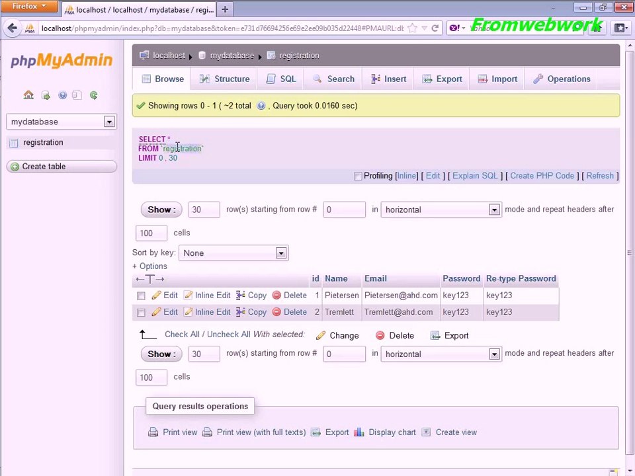Click the upper rows count input field
Screen dimensions: 635x476
(204, 210)
